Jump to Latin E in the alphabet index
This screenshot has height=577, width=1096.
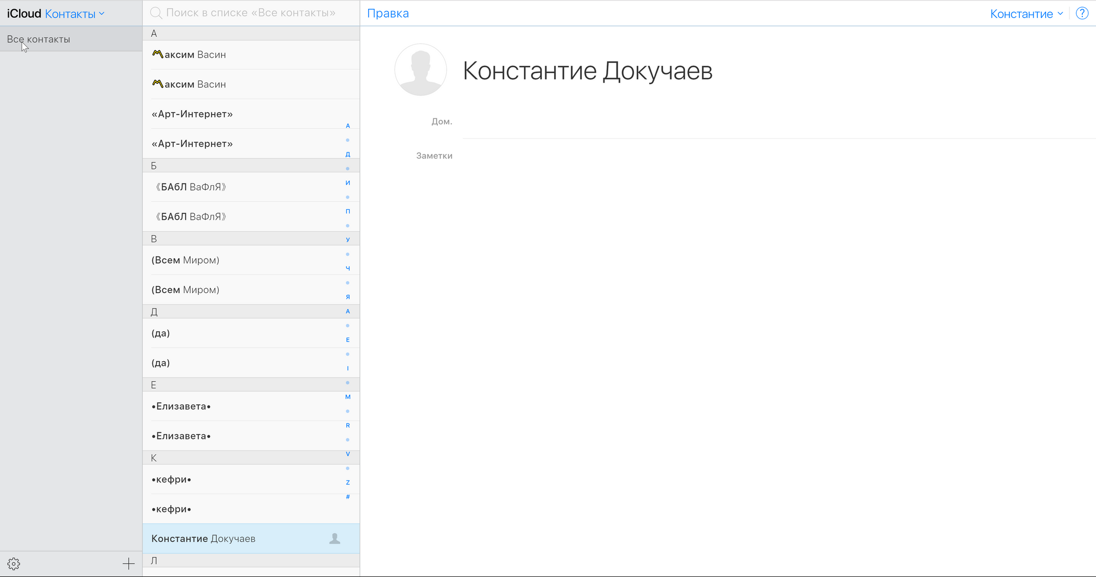(x=347, y=340)
